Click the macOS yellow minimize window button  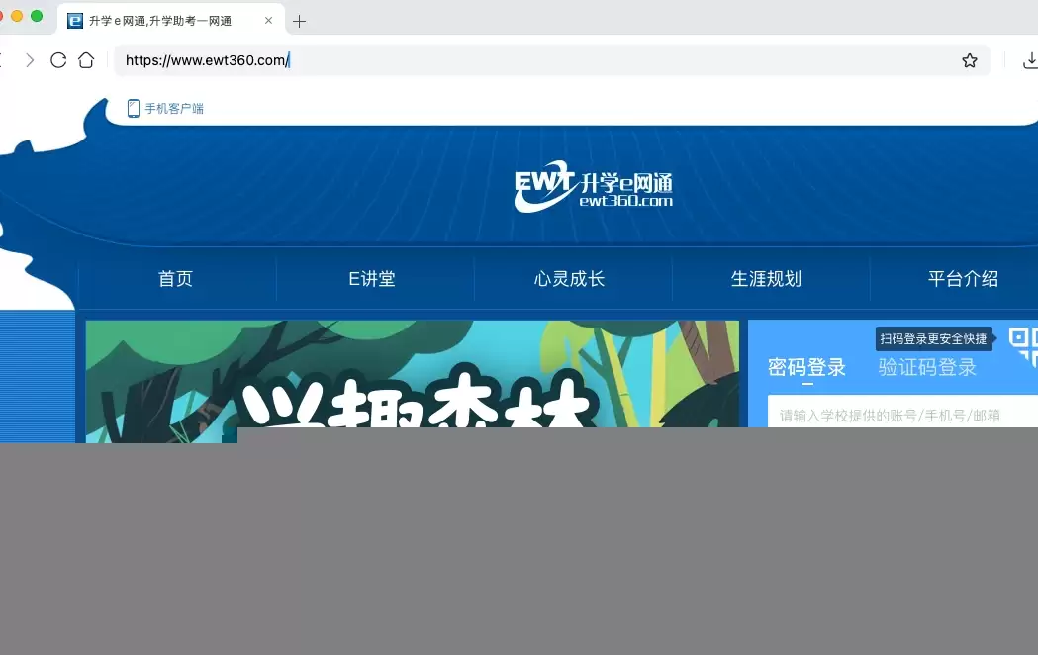click(17, 16)
